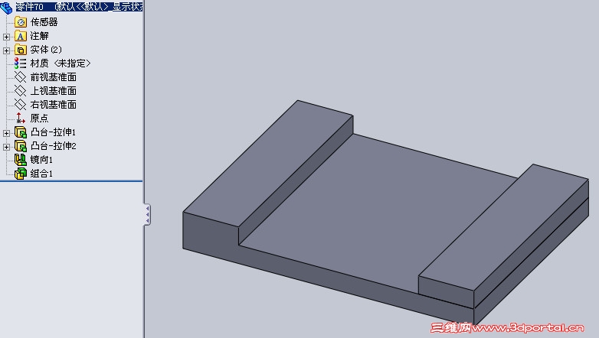This screenshot has width=599, height=338.
Task: Select 材质 <未指定> text
Action: 61,63
